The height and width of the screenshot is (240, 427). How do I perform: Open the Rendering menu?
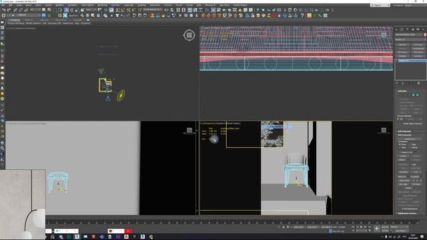pos(102,5)
